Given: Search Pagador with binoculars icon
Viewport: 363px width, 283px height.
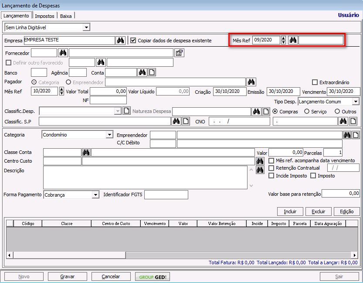Looking at the screenshot, I should point(251,82).
